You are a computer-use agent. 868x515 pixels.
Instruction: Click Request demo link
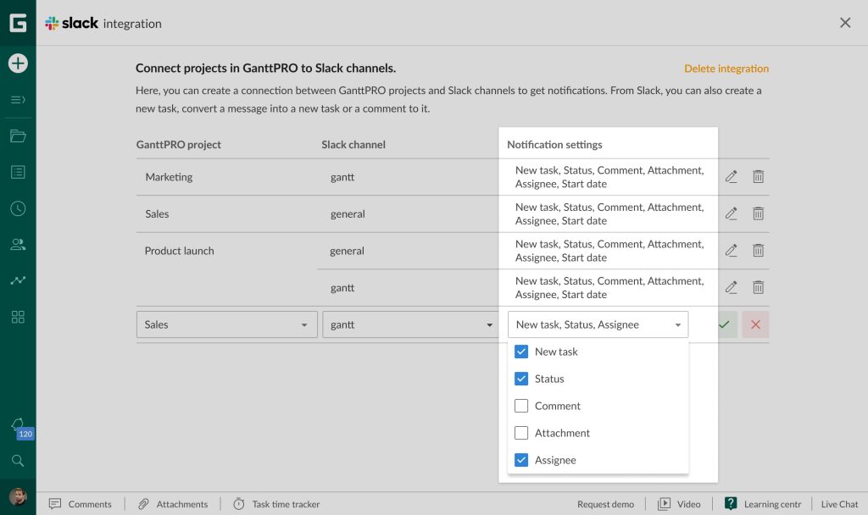point(605,504)
